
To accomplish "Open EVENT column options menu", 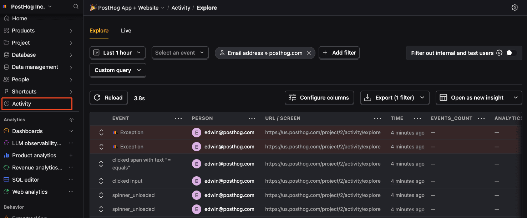I will 178,118.
